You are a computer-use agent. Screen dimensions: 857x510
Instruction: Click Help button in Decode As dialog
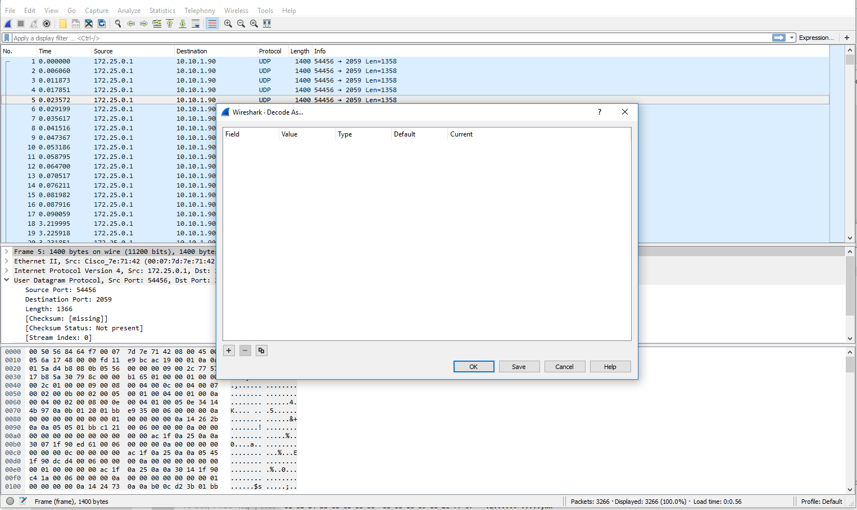pos(610,367)
